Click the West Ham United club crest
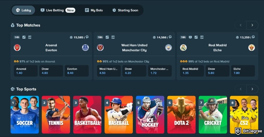This screenshot has height=137, width=264. [100, 48]
